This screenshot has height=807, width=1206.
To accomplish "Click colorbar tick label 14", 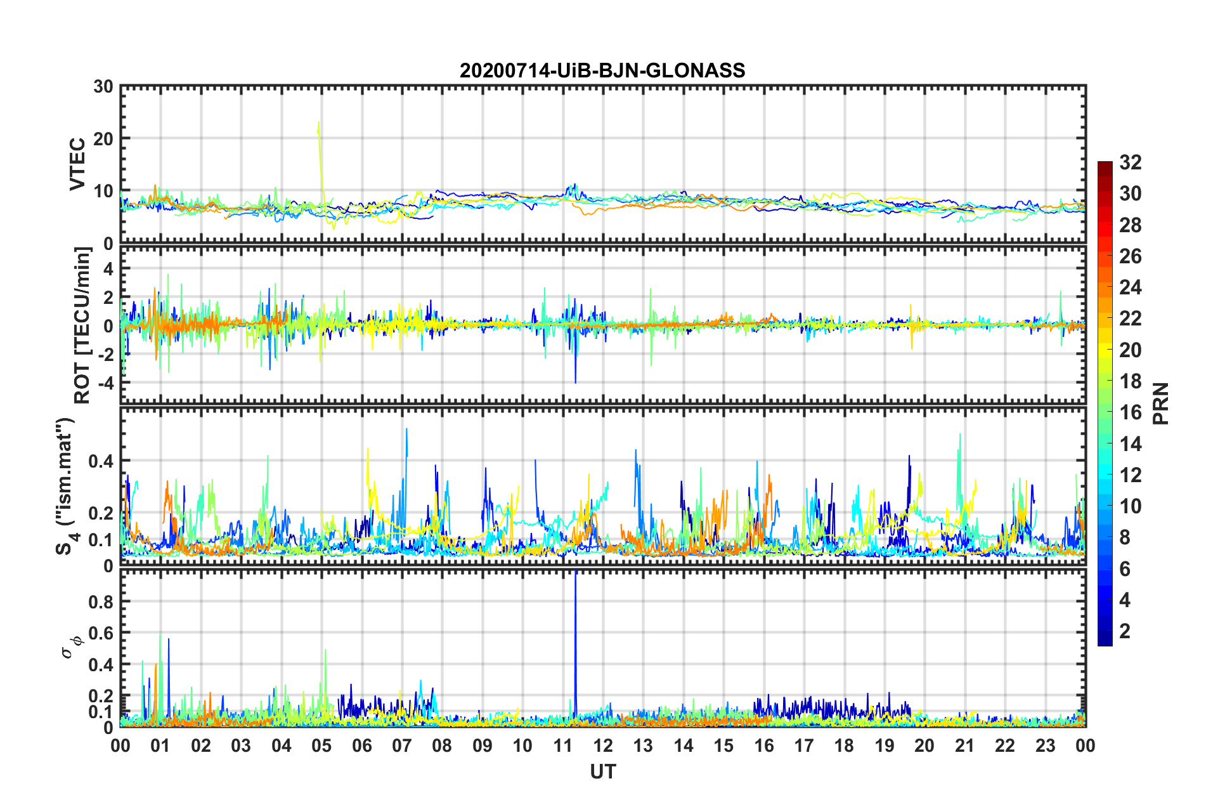I will coord(1130,444).
